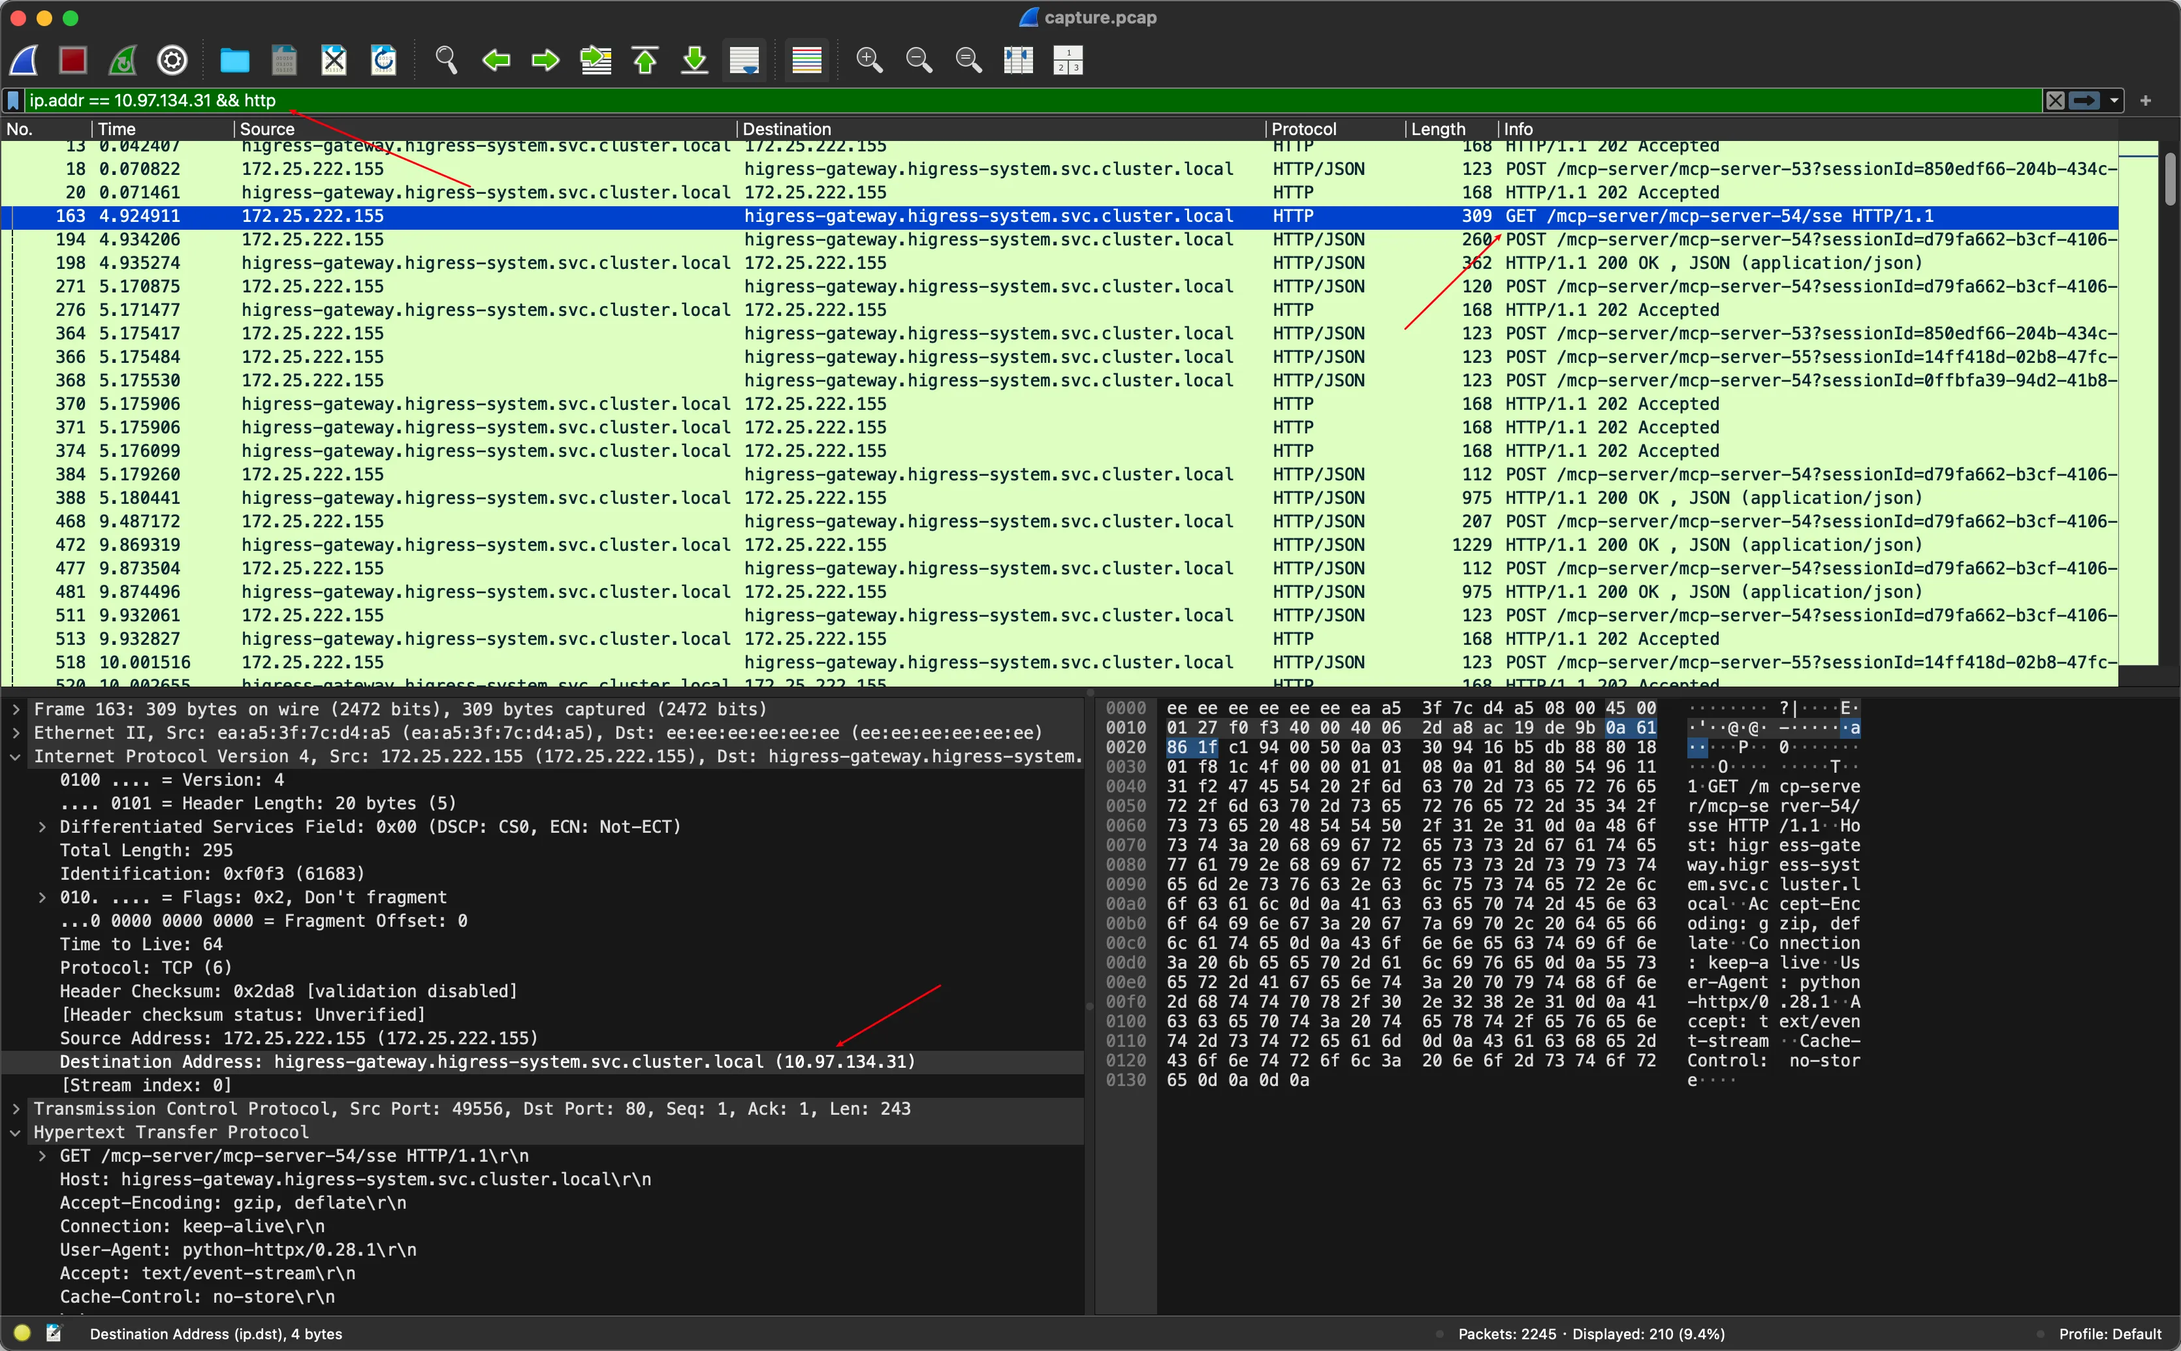This screenshot has height=1351, width=2181.
Task: Expand the GET /mcp-server/mcp-server-54/sse request line
Action: tap(42, 1155)
